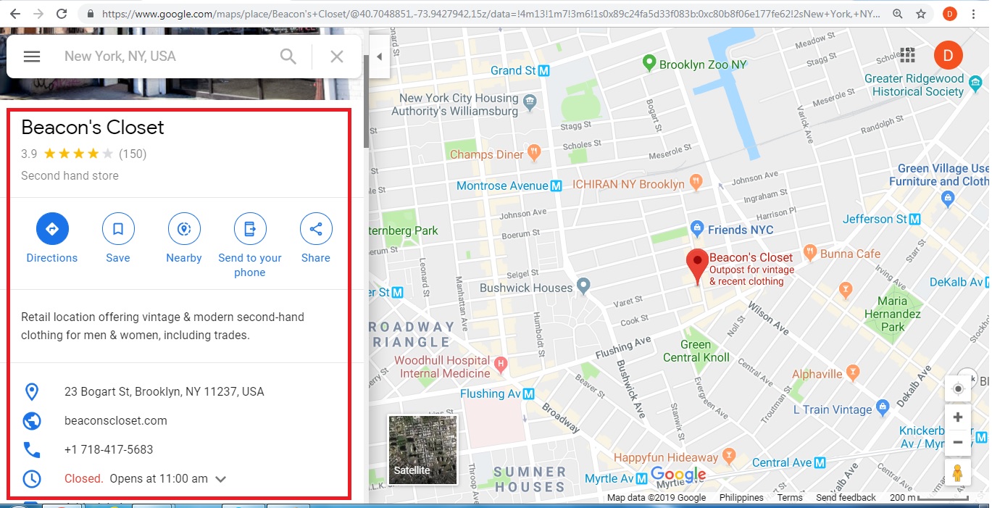Click Central Ave subway station
Screen dimensions: 992x508
click(x=820, y=462)
